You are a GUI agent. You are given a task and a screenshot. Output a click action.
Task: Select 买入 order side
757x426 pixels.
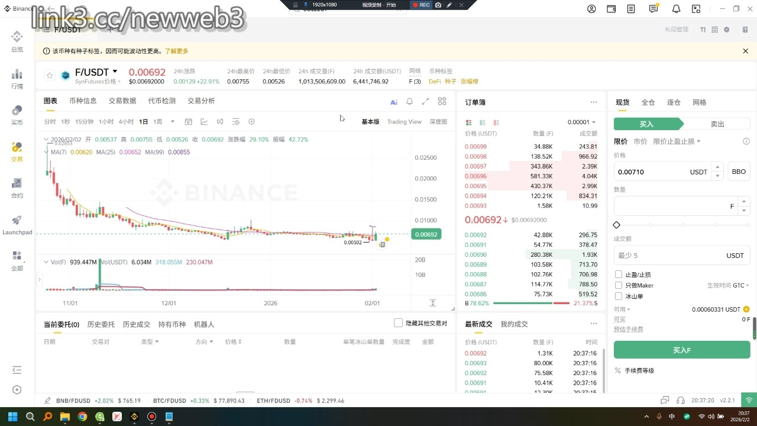click(x=647, y=124)
